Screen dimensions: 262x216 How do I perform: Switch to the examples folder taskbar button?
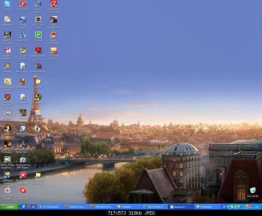pos(129,207)
